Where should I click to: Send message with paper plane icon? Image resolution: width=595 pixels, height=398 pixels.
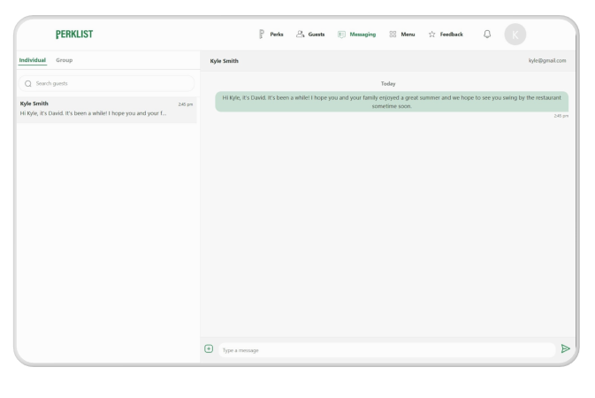(565, 349)
